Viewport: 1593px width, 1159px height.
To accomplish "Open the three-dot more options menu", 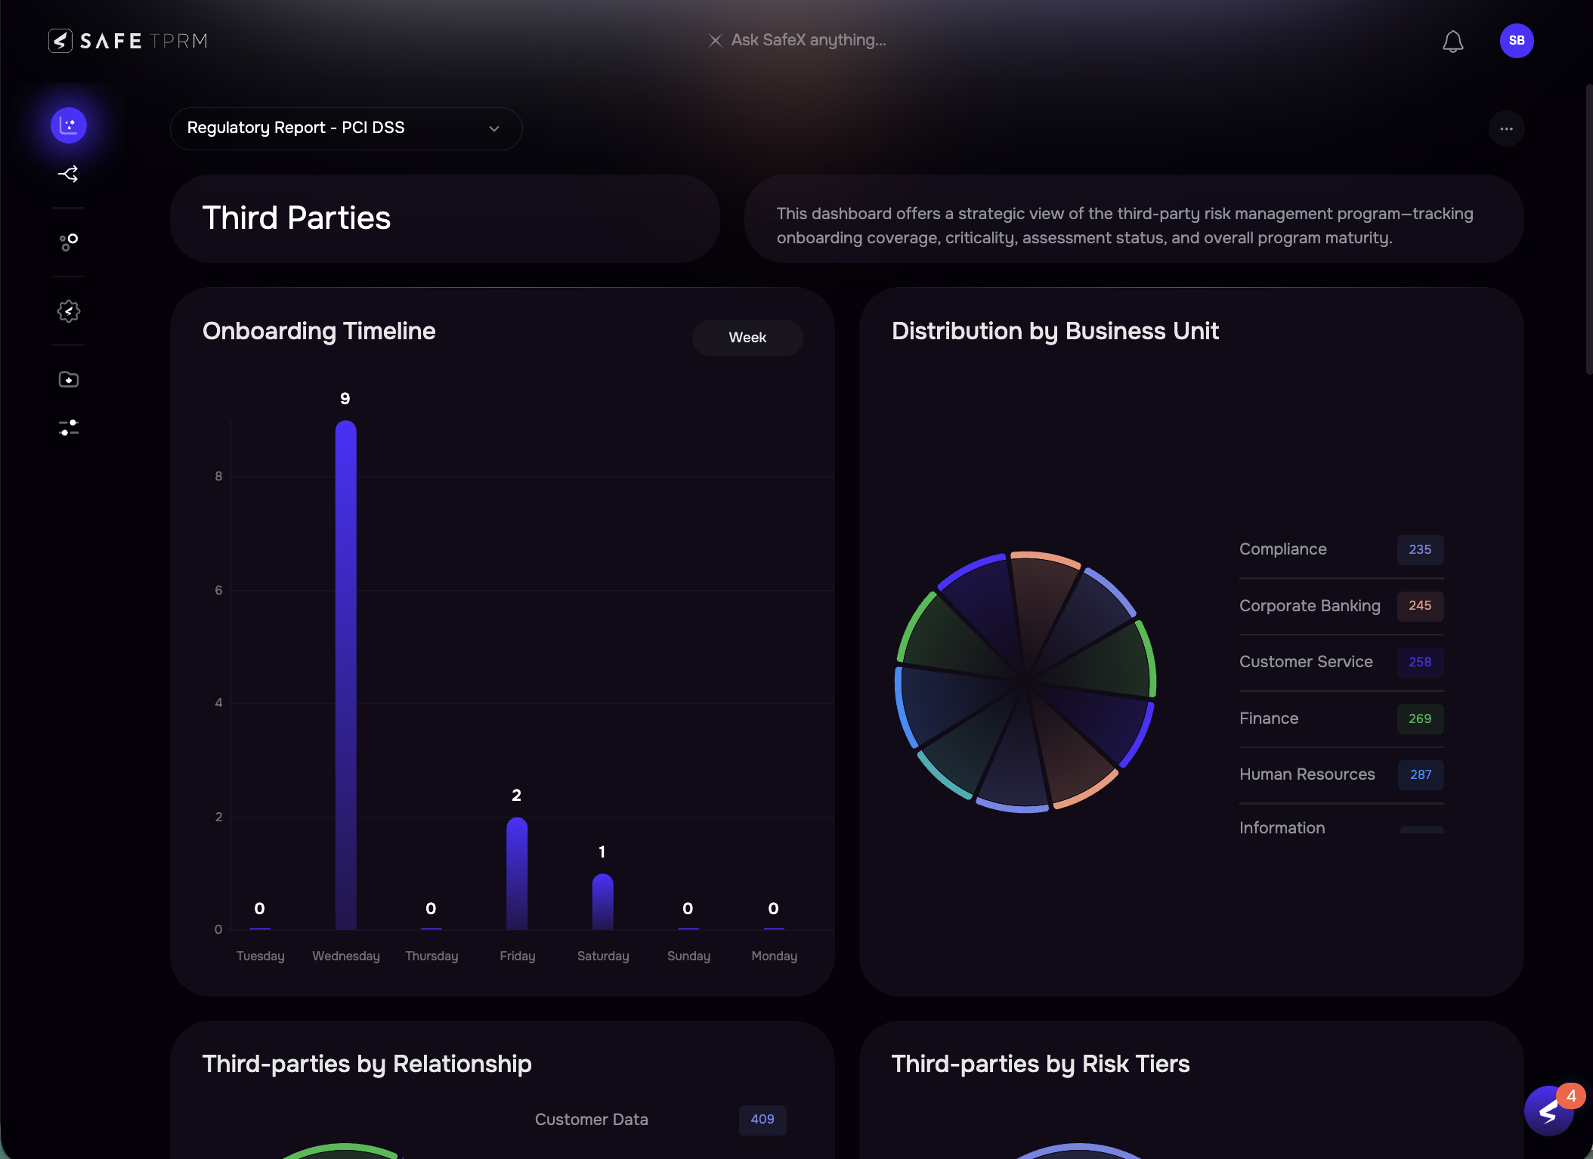I will [1505, 128].
